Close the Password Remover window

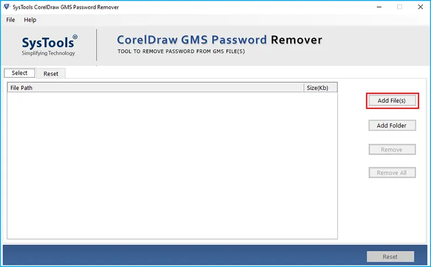421,7
